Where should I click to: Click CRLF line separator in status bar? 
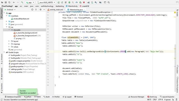pos(155,100)
